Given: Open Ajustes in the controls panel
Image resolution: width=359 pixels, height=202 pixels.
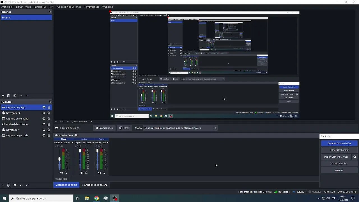Looking at the screenshot, I should coord(339,170).
